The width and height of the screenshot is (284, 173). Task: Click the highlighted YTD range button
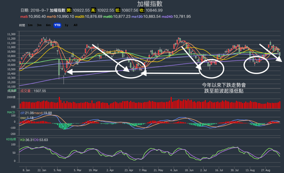57,25
